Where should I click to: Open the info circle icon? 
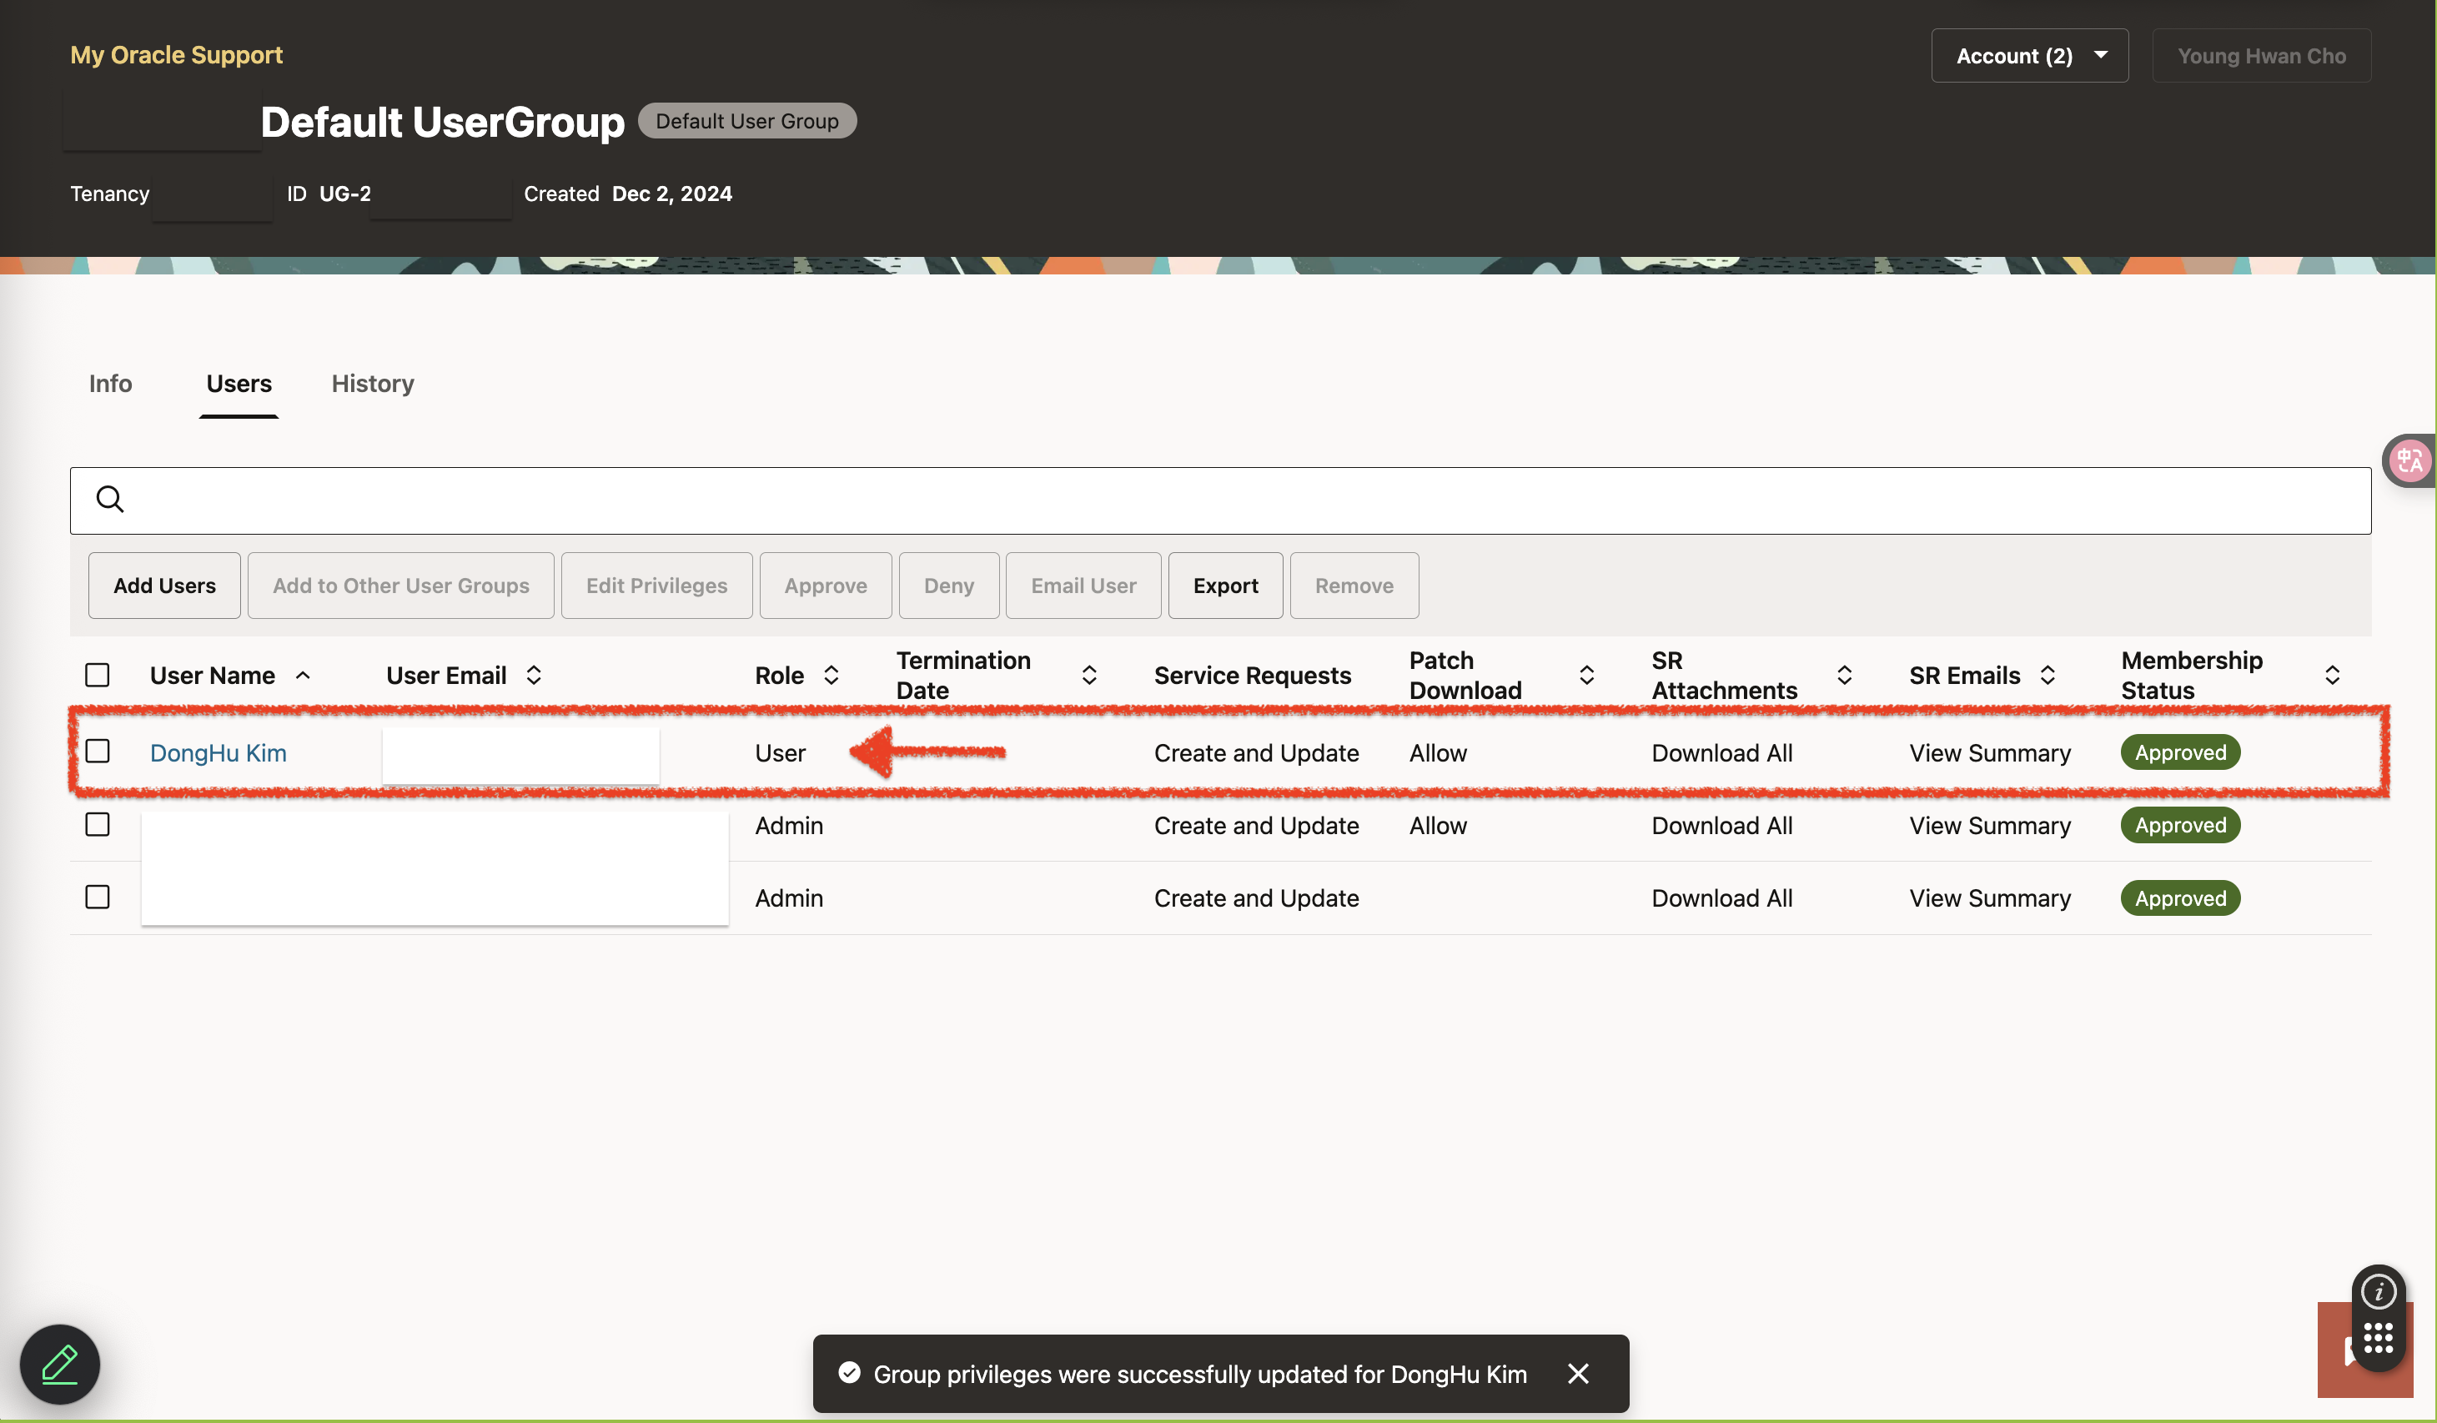click(2378, 1291)
